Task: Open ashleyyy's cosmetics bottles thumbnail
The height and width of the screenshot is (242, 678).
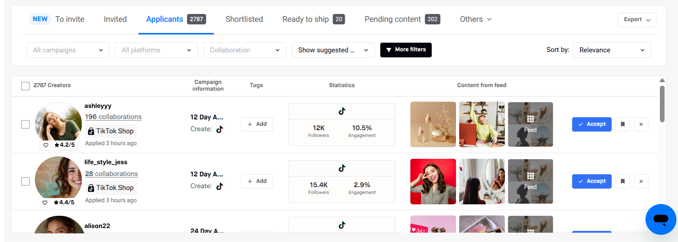Action: click(x=433, y=124)
